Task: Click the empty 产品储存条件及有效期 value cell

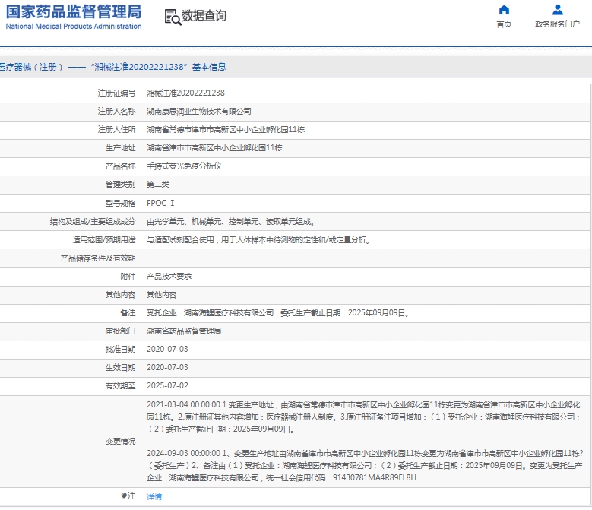Action: coord(366,258)
